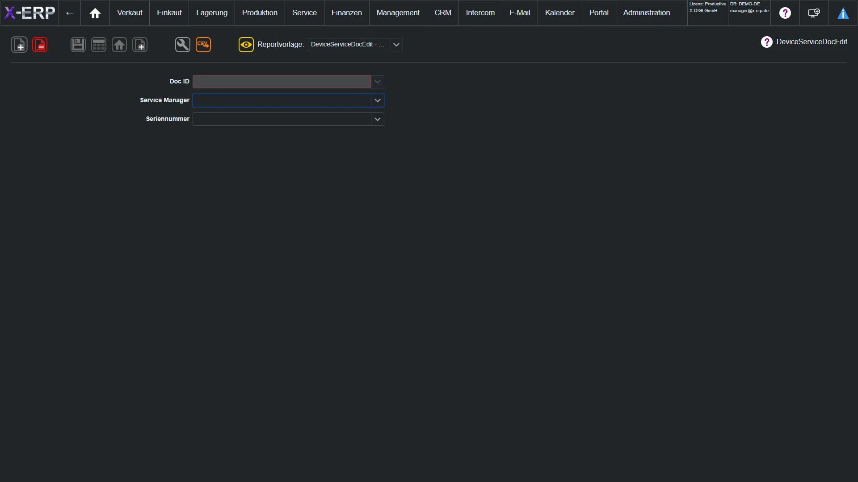Open the Einkauf menu
This screenshot has width=858, height=482.
point(169,13)
